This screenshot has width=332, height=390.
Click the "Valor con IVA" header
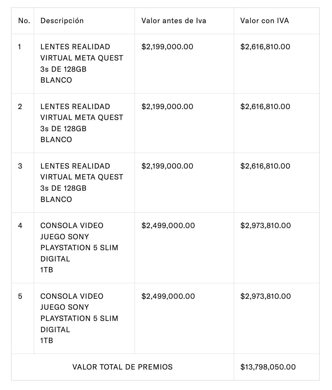tap(265, 21)
